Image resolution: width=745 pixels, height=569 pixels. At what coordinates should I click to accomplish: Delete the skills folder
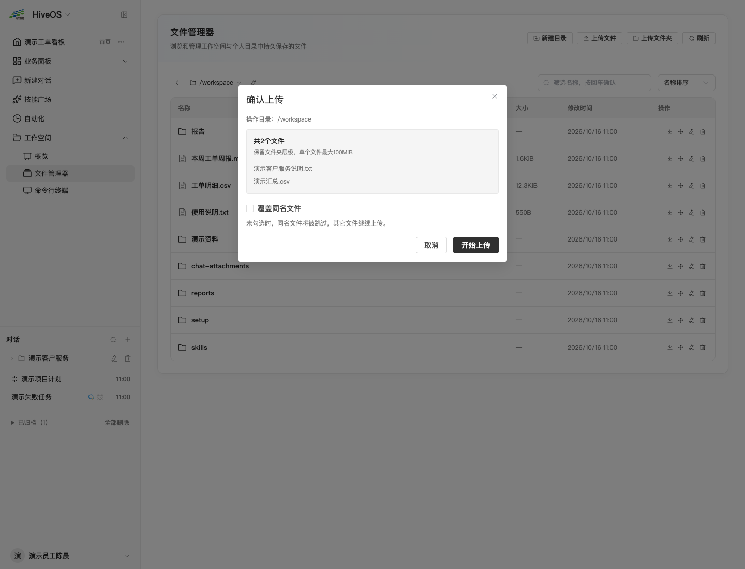(x=703, y=347)
